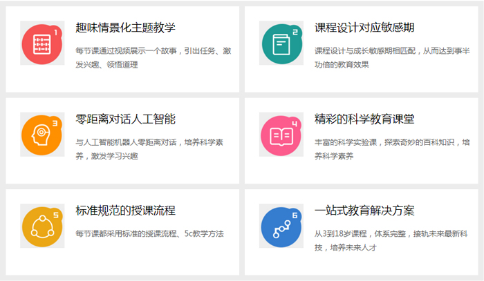Click the description starting 与人工智能机器人零距离对话
The height and width of the screenshot is (281, 484).
tap(149, 149)
